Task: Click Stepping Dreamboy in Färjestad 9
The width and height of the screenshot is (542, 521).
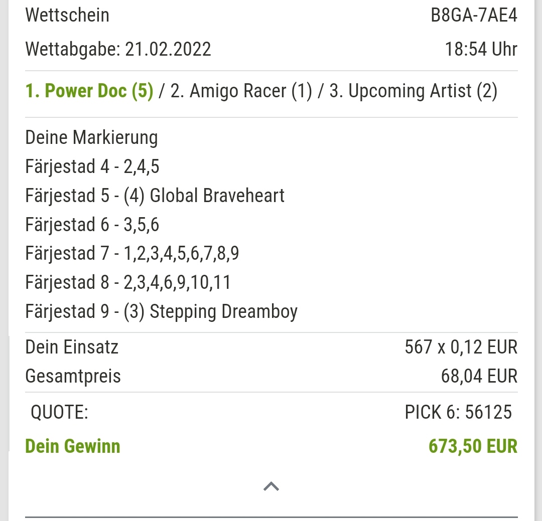Action: (224, 311)
